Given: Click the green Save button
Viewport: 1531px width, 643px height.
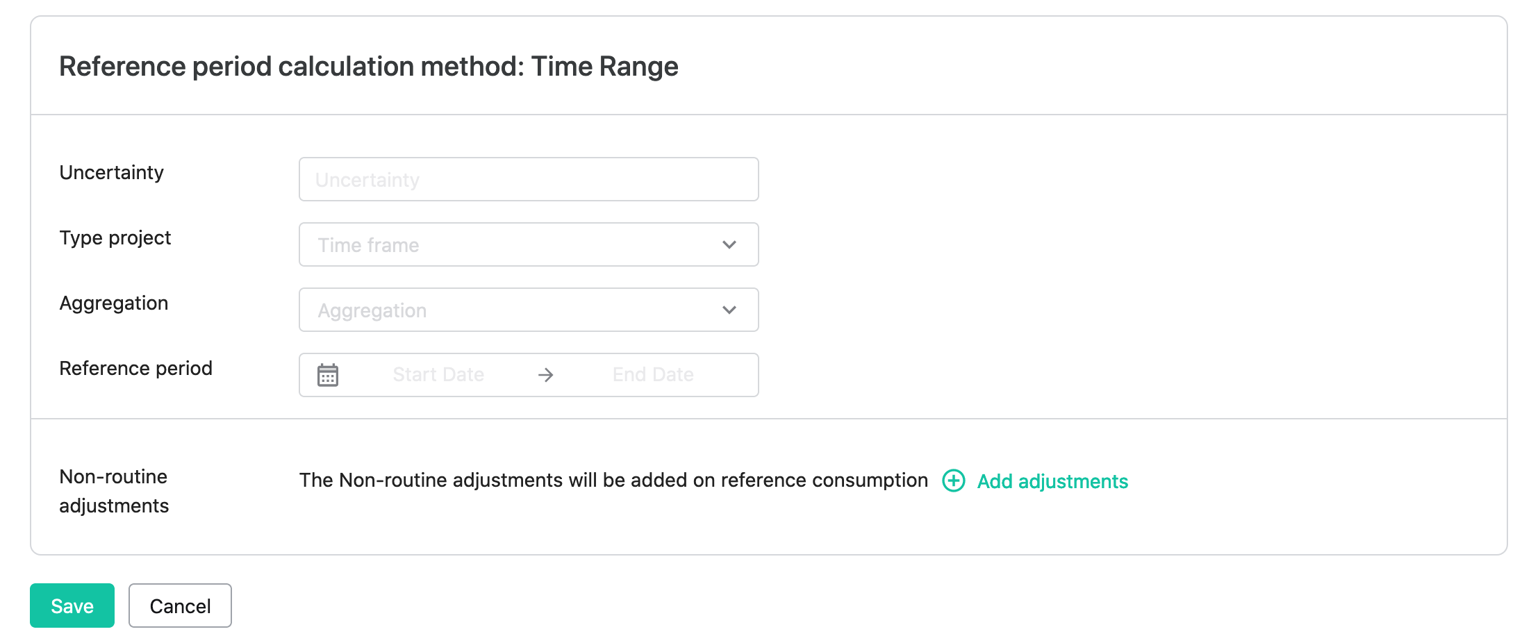Looking at the screenshot, I should coord(72,606).
